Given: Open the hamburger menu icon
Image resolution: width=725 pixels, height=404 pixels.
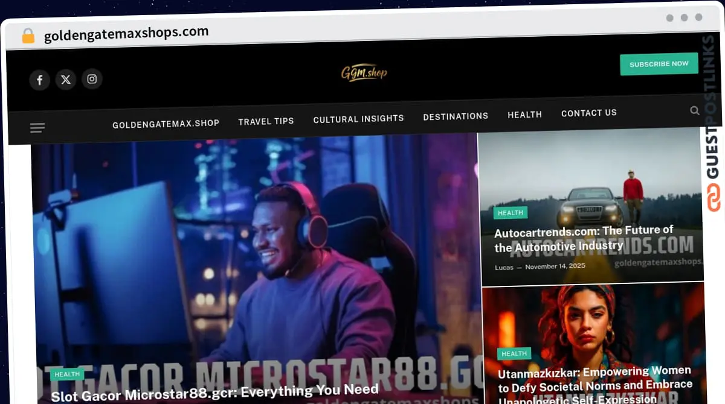Looking at the screenshot, I should (x=37, y=128).
